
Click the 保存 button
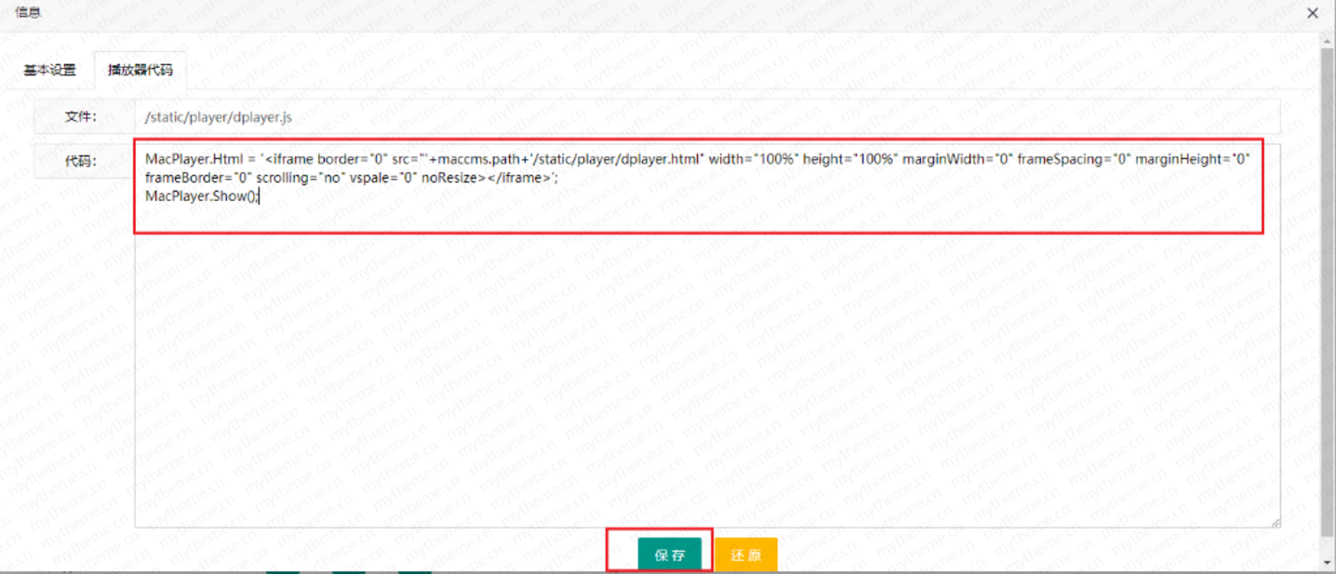click(670, 555)
